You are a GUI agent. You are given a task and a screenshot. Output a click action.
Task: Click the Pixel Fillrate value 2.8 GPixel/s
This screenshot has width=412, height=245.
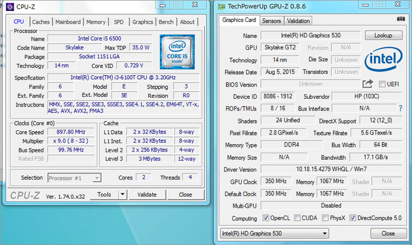(283, 133)
